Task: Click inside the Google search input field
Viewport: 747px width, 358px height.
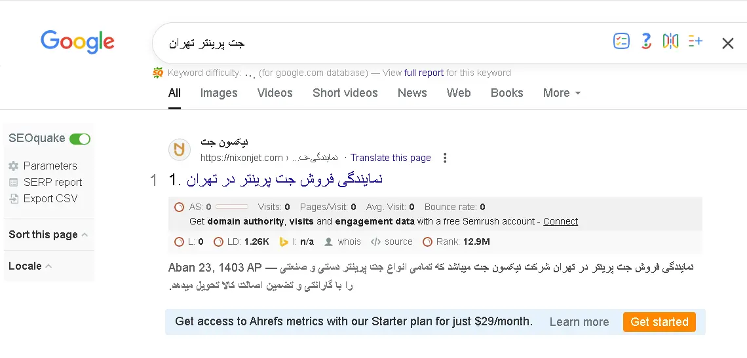Action: (381, 43)
